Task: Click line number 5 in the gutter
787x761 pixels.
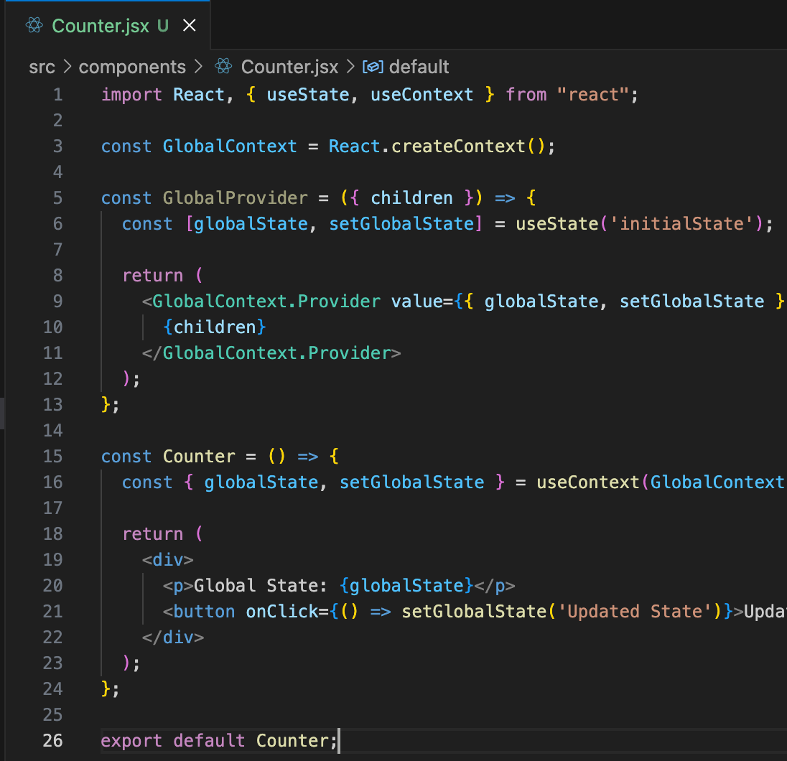Action: [57, 198]
